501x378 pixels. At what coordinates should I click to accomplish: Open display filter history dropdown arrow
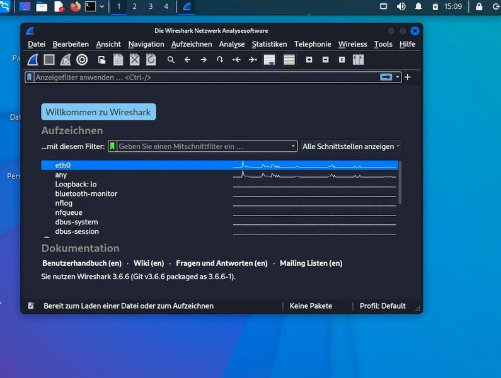click(x=397, y=77)
